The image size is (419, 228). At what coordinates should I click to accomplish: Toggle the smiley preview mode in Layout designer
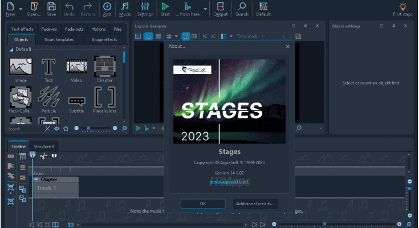coord(148,36)
